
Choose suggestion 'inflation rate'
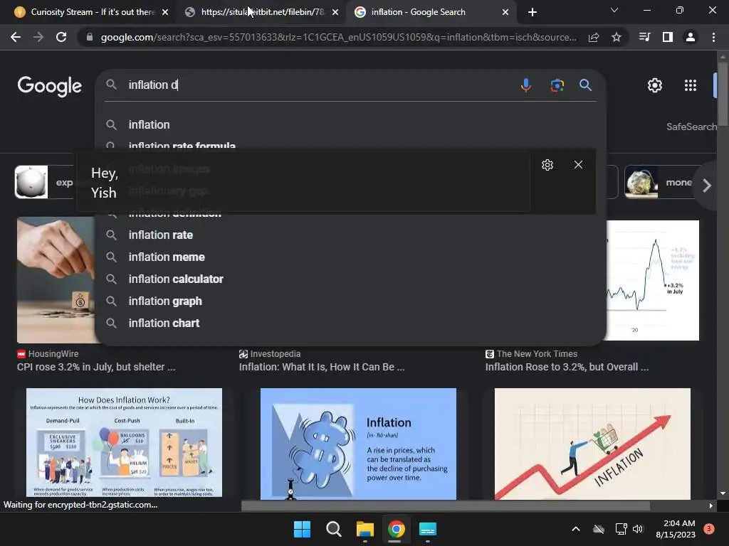coord(350,235)
